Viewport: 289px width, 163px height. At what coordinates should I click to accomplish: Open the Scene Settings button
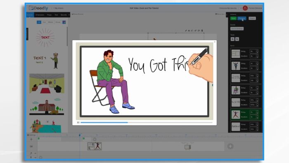click(x=237, y=29)
